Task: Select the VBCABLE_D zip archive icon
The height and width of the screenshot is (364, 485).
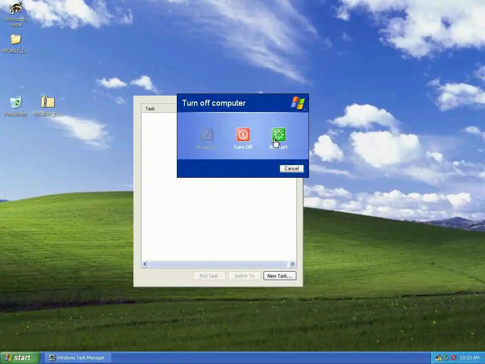Action: 48,106
